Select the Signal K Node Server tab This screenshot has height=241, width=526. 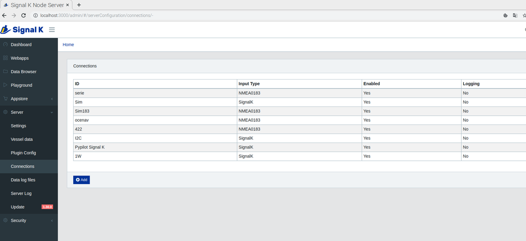(36, 5)
